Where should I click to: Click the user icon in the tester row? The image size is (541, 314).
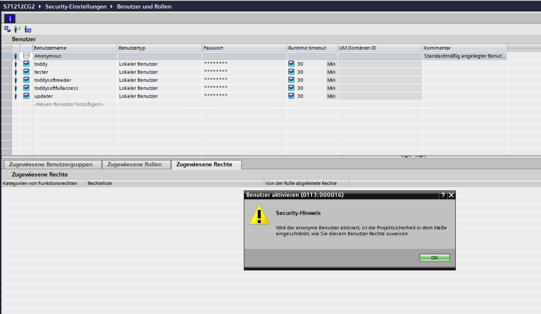click(16, 72)
